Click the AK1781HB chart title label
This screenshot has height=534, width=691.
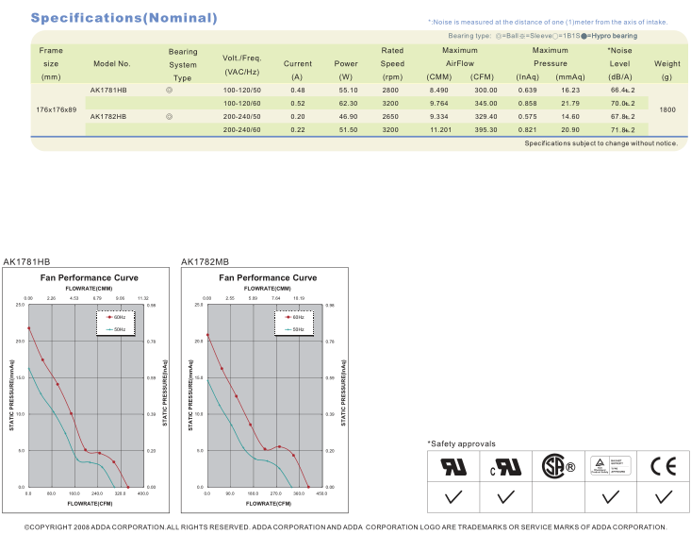click(x=26, y=262)
